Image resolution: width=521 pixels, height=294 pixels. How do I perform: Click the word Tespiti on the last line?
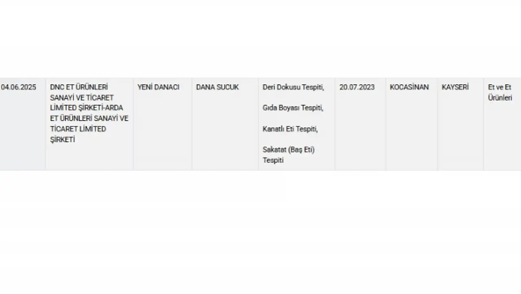(273, 160)
